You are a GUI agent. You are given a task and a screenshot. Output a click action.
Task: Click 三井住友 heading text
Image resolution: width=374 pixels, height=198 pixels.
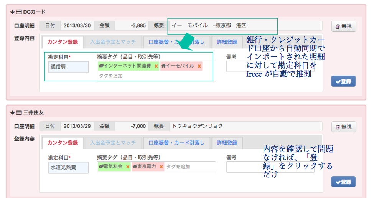pyautogui.click(x=33, y=112)
